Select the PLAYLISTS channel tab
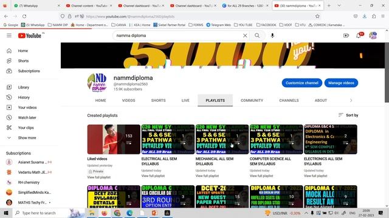Viewport: 389px width, 218px height. point(215,101)
